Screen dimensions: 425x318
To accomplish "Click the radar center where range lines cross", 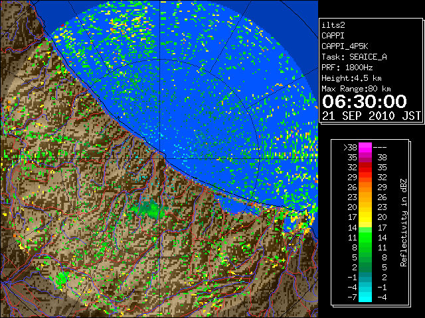I will (x=160, y=159).
